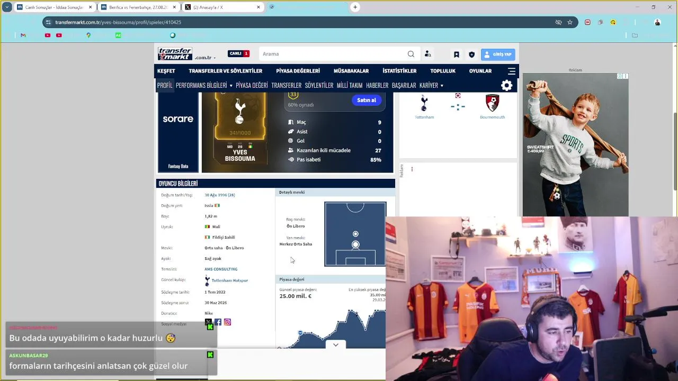Open Transferler ve Söylentiler menu
This screenshot has width=678, height=381.
tap(226, 71)
